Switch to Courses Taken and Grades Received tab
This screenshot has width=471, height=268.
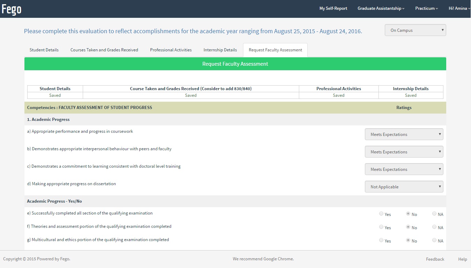(104, 50)
